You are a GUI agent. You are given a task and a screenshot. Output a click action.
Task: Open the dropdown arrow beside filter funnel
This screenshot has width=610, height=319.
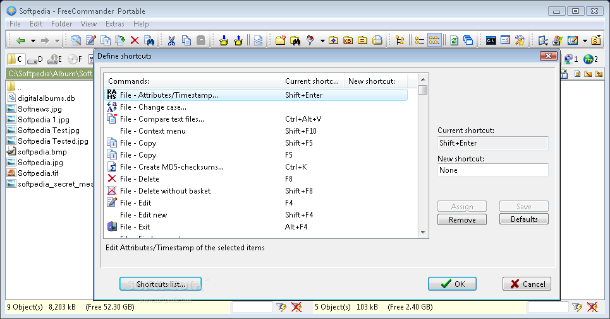click(x=322, y=41)
